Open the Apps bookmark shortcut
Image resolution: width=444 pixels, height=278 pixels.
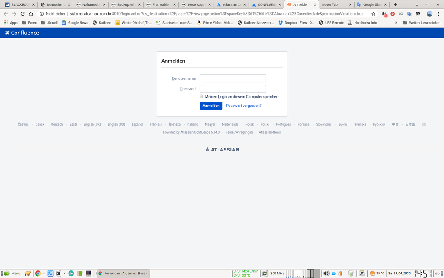point(11,23)
